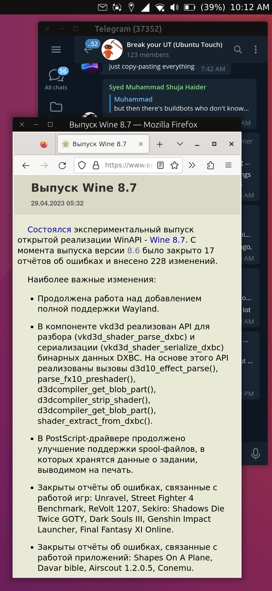Viewport: 272px width, 591px height.
Task: Click the Firefox logo button in the tab bar
Action: [44, 144]
